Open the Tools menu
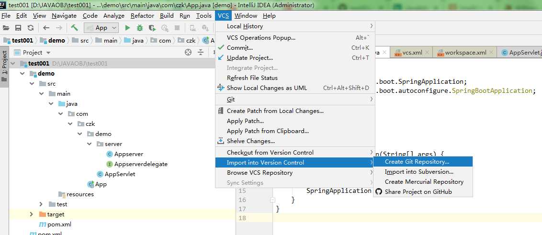Screen dimensions: 542x235 (204, 15)
